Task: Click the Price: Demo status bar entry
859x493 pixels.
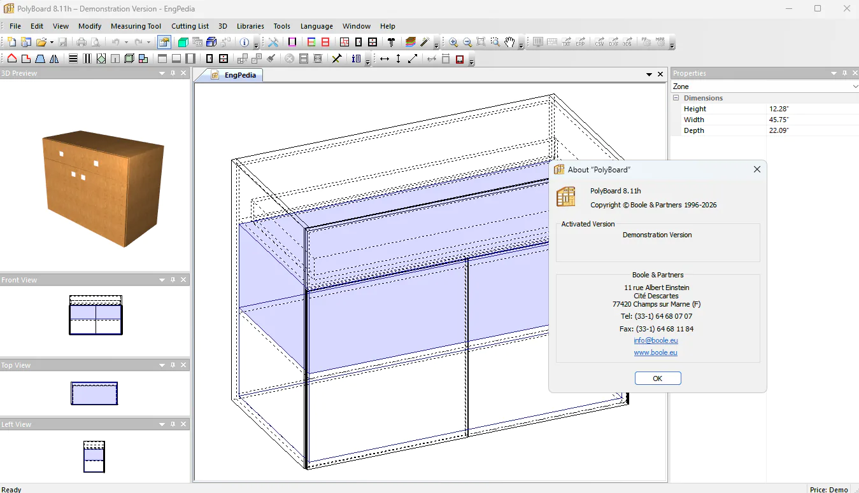Action: [829, 489]
